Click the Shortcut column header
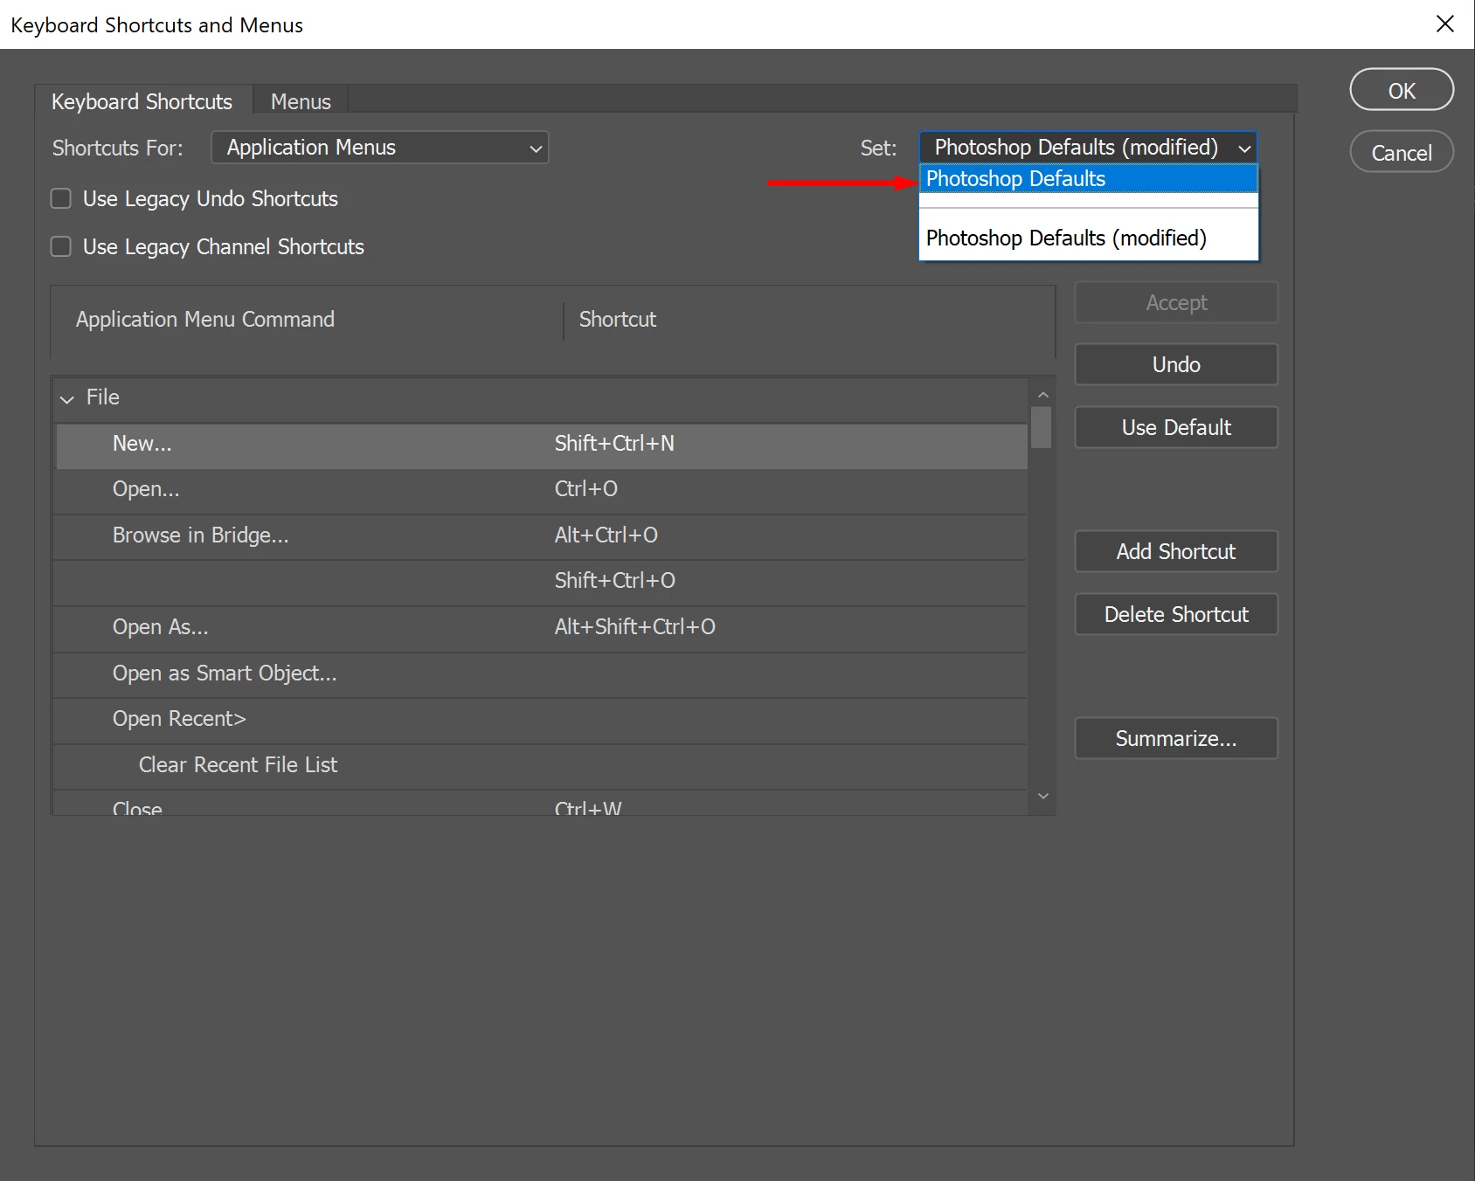 tap(618, 320)
